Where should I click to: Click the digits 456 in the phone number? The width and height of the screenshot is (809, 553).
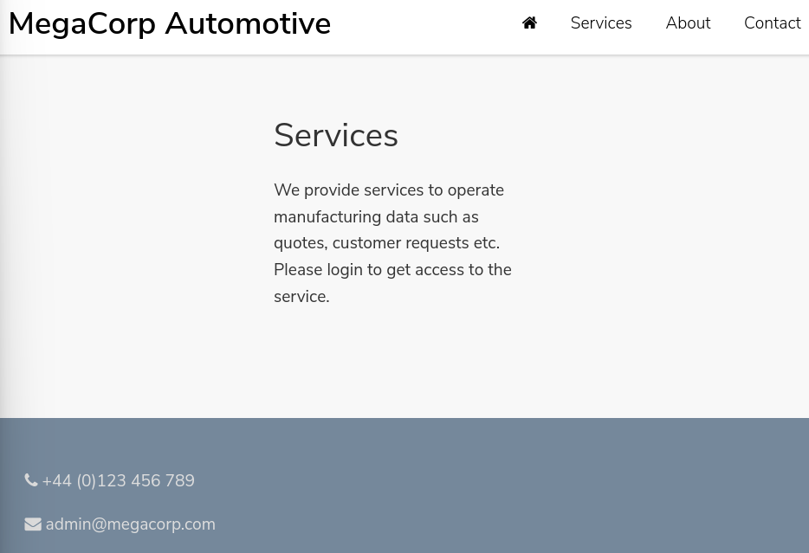tap(146, 481)
